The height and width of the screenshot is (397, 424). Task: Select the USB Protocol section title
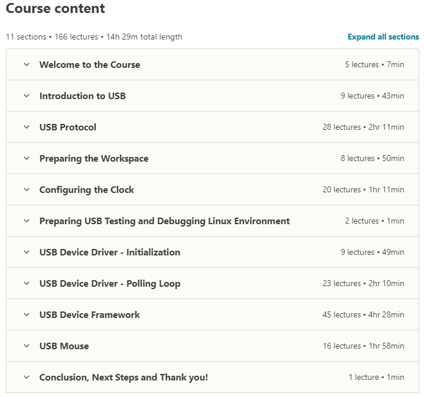[68, 127]
